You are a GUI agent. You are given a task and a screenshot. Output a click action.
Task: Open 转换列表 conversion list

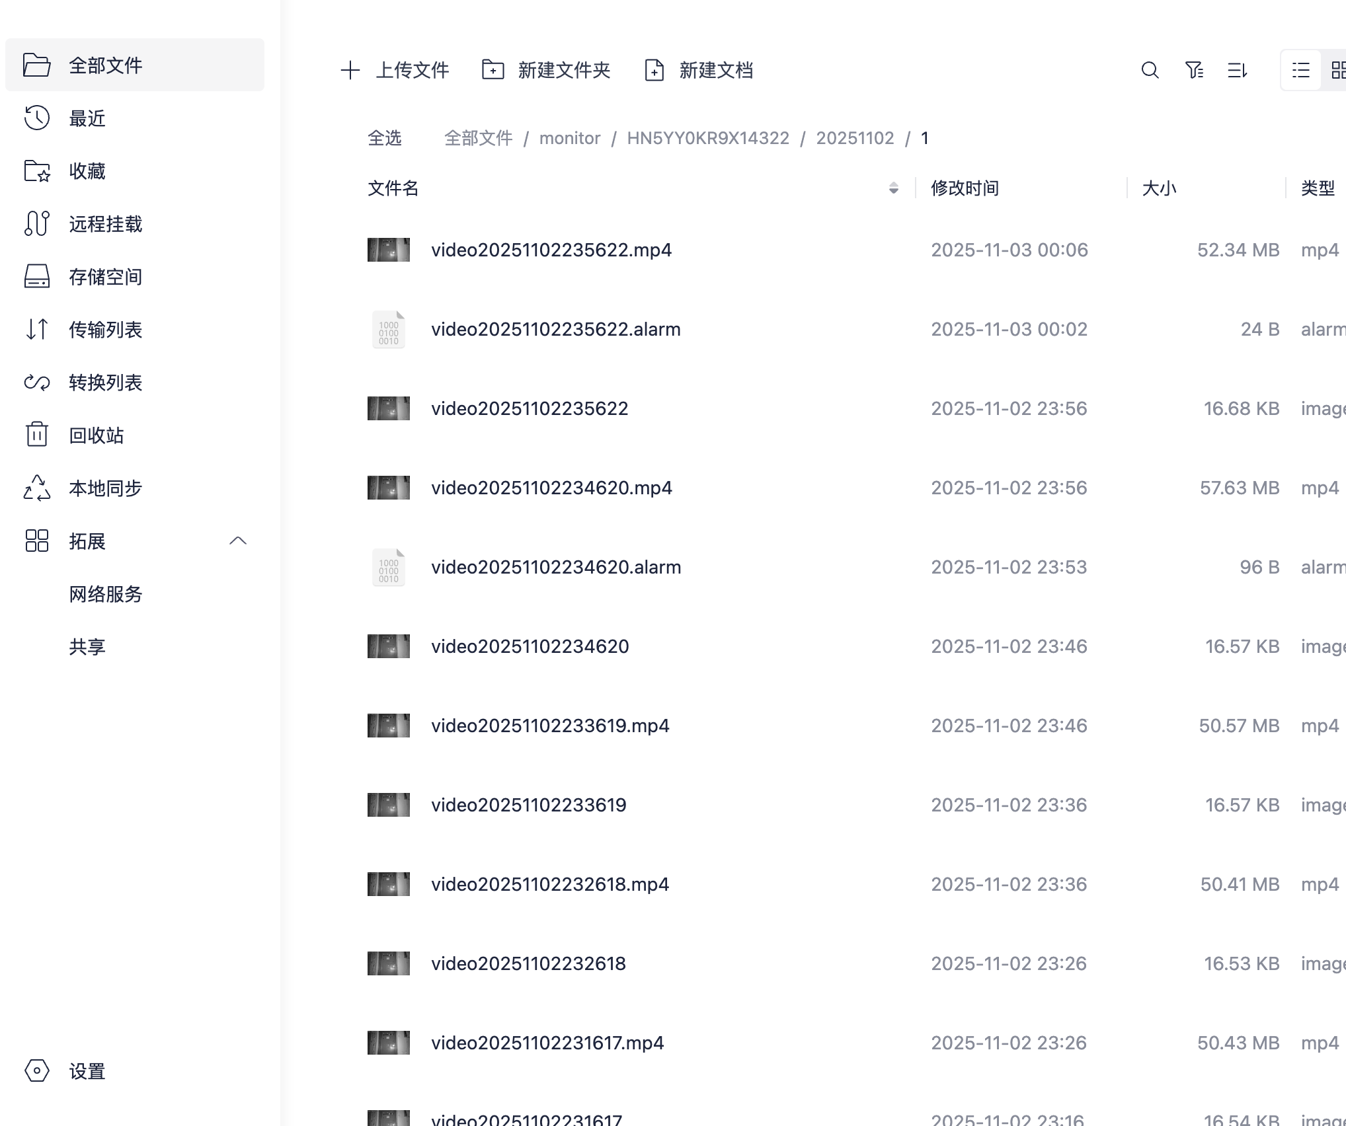click(x=106, y=383)
